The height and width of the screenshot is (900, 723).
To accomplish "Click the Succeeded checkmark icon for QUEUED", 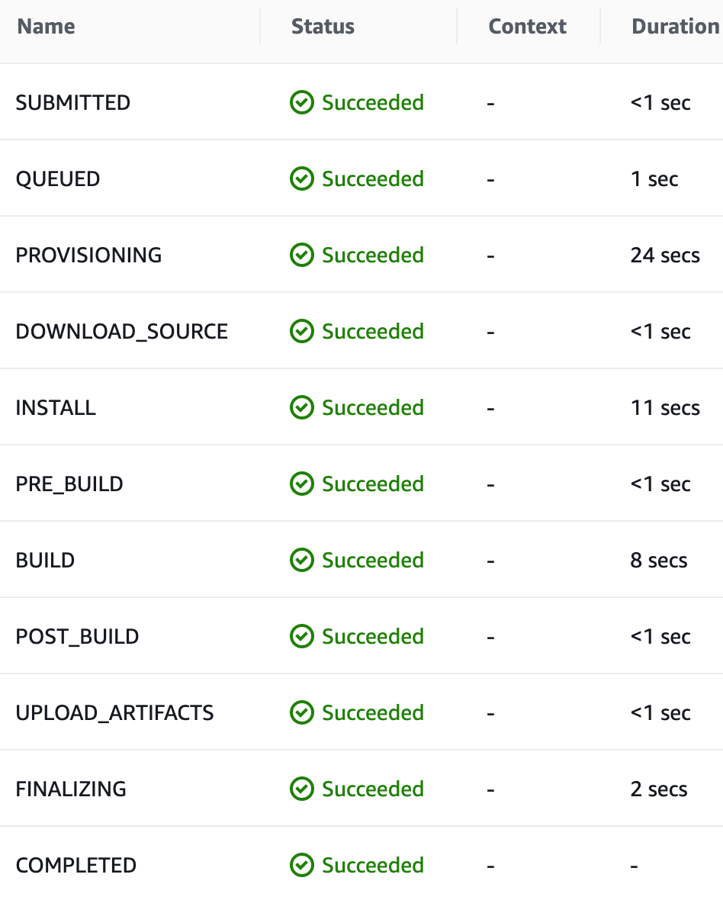I will [x=302, y=178].
